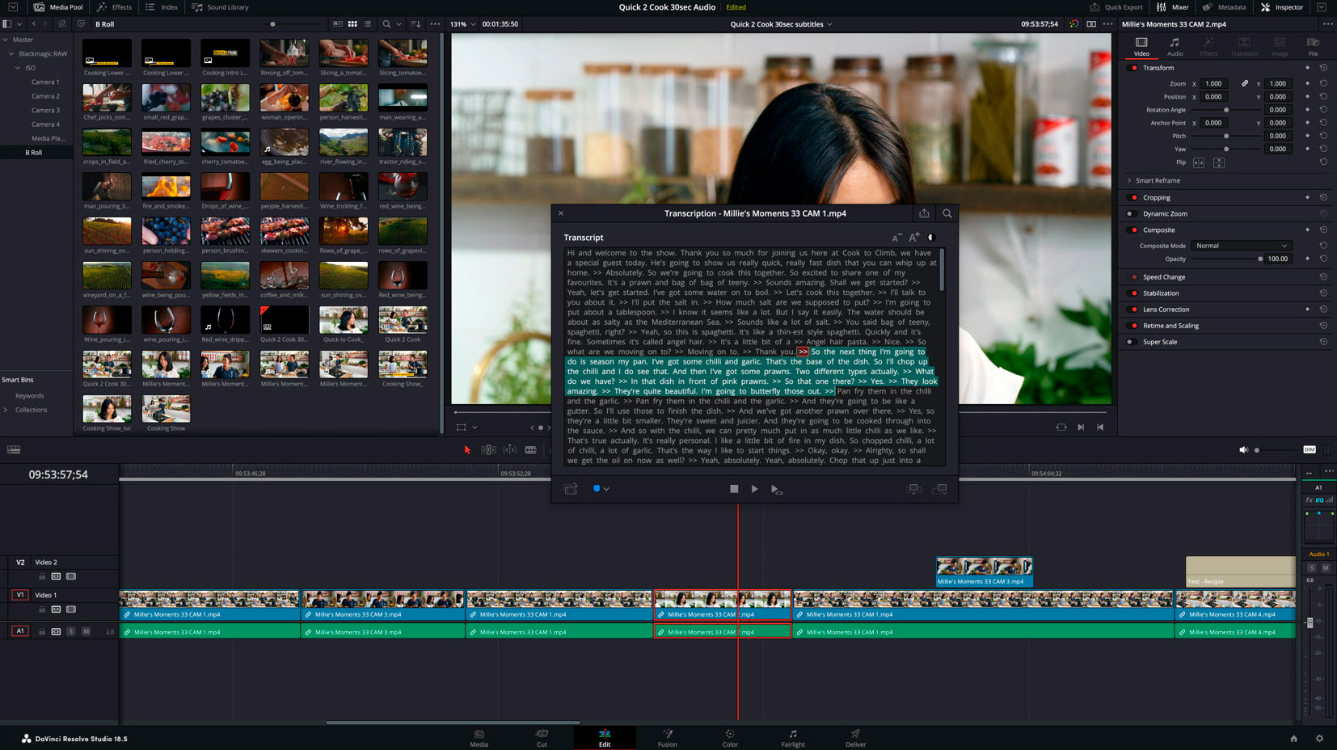Adjust the Opacity slider

tap(1259, 259)
